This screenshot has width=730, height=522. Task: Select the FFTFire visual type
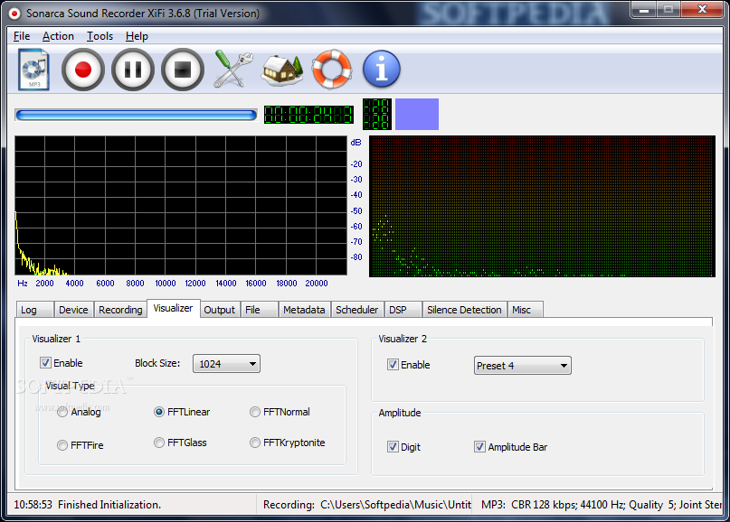(x=81, y=445)
